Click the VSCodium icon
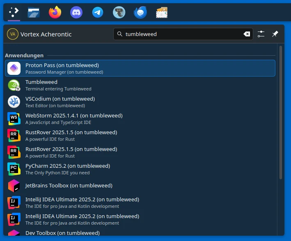This screenshot has height=241, width=291. (14, 102)
